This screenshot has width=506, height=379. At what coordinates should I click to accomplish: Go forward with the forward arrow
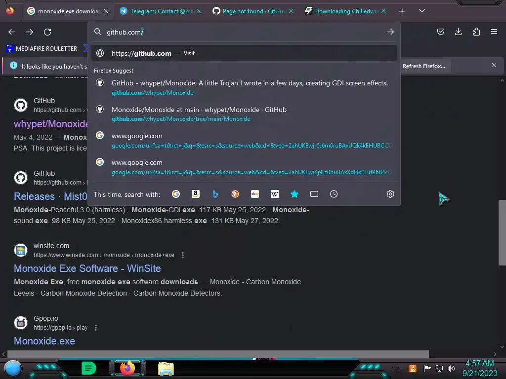tap(30, 32)
